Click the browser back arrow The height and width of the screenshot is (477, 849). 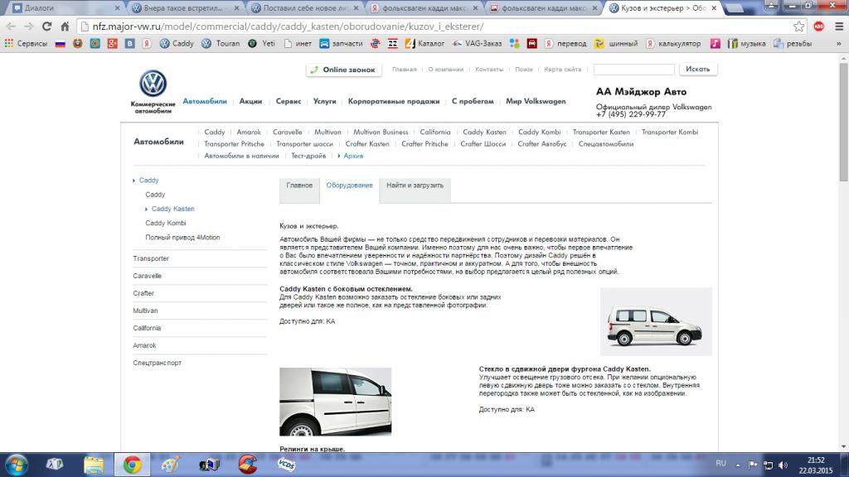point(11,26)
